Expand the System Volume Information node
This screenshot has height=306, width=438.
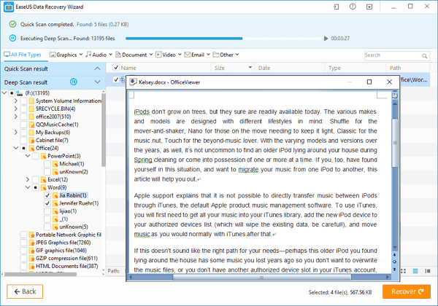16,101
